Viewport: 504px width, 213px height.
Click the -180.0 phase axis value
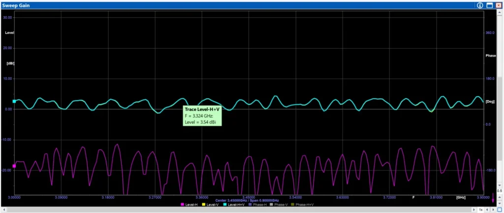point(490,170)
